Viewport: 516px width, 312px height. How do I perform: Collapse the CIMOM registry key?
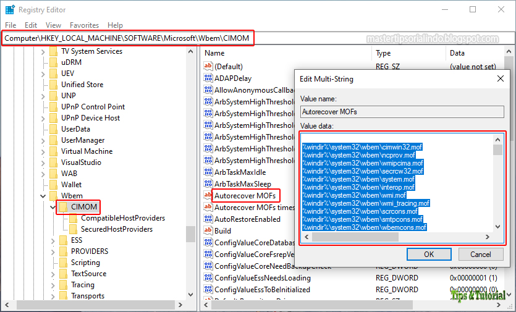click(x=53, y=207)
